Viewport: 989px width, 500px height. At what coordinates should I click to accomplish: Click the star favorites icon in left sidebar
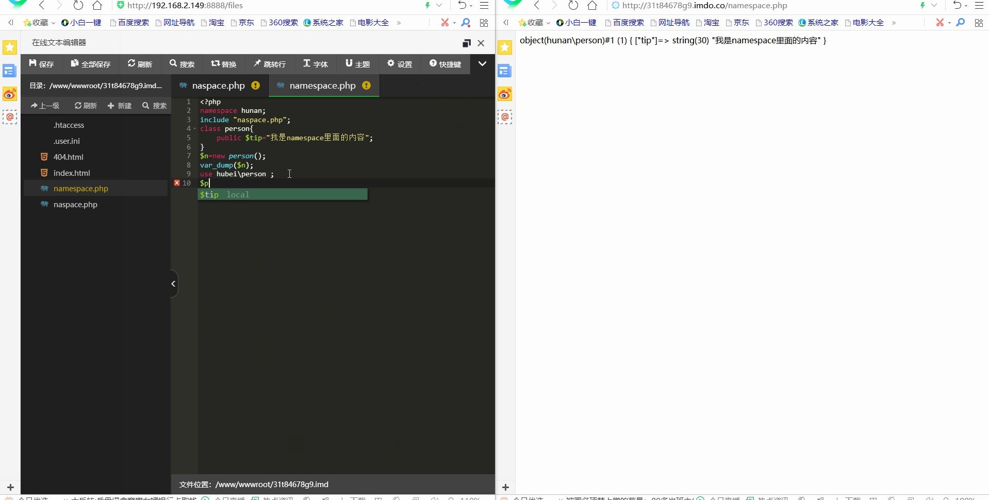coord(10,47)
